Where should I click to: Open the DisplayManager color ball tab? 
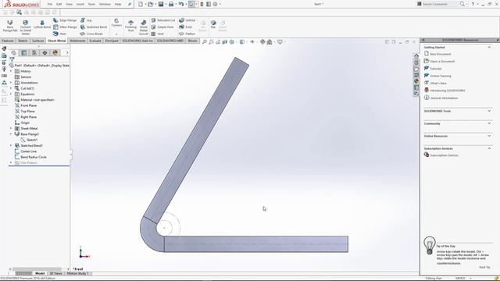tap(55, 52)
